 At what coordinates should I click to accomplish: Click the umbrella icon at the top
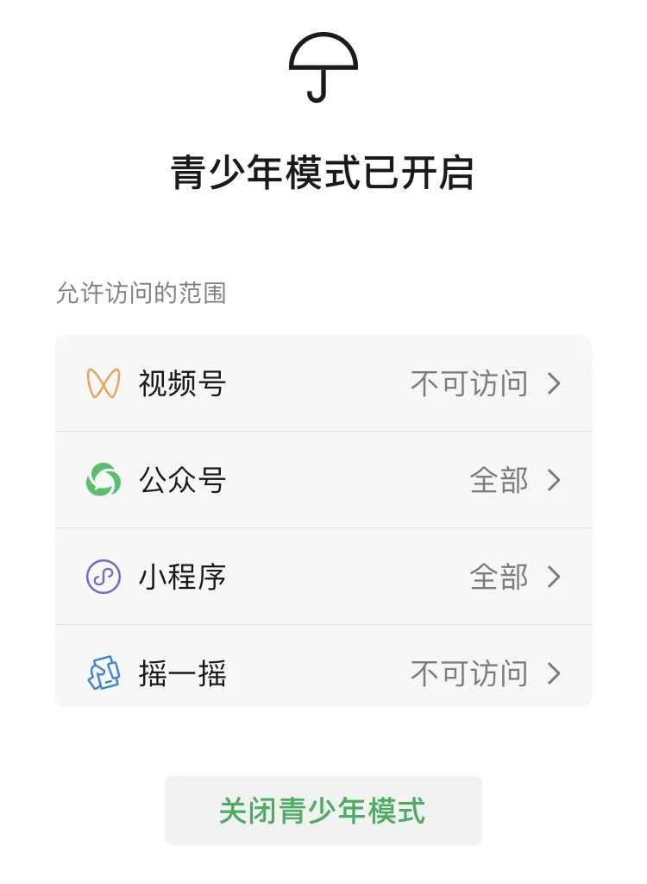point(323,67)
